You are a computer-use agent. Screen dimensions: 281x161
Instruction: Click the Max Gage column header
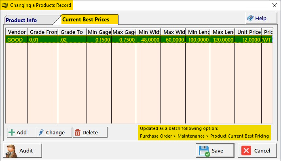coord(124,32)
